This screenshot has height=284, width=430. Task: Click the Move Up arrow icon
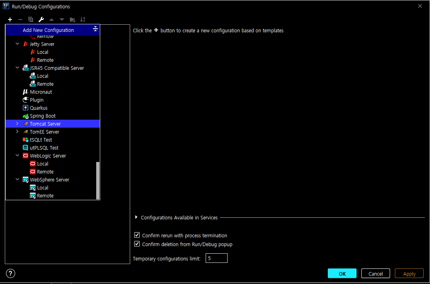click(52, 20)
